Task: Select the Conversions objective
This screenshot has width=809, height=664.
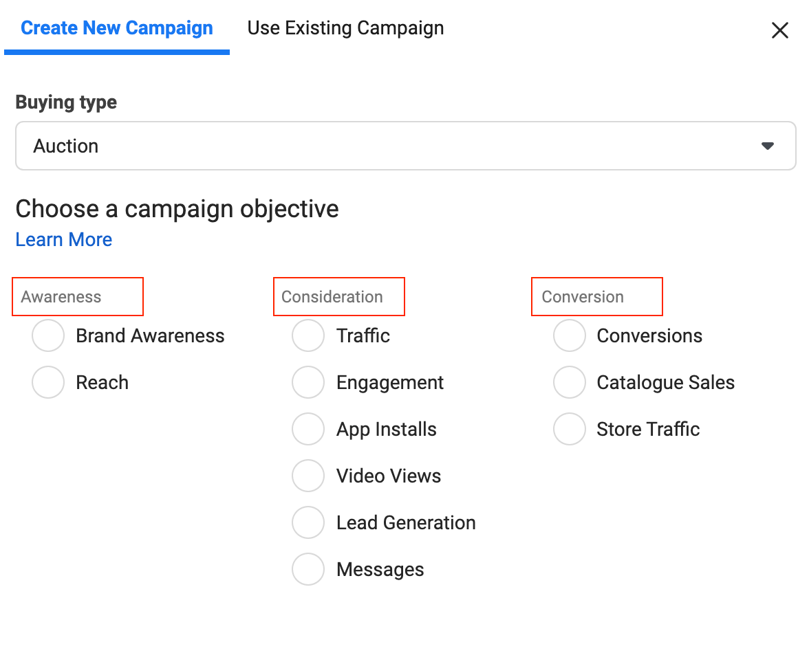Action: point(570,335)
